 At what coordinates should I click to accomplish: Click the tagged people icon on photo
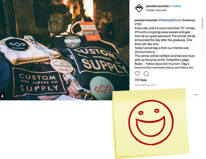[2, 96]
